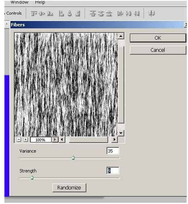Click the auto-align layers icon
The width and height of the screenshot is (188, 204).
coord(152,13)
